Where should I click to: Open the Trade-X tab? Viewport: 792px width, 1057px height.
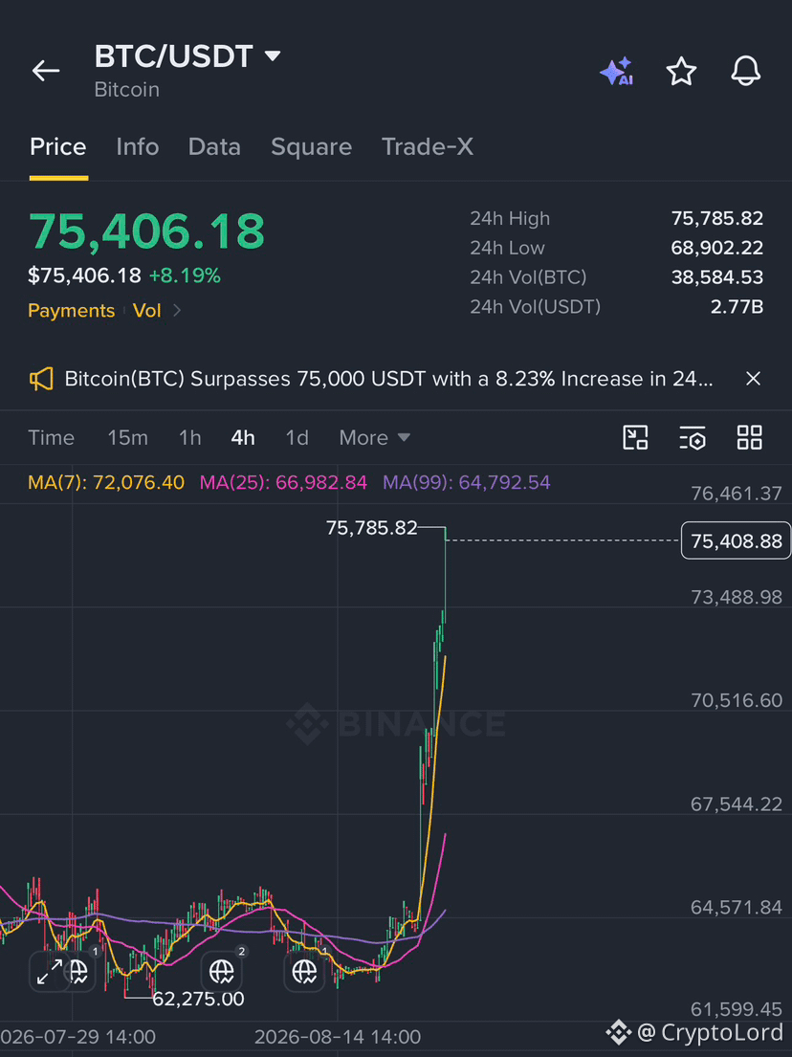428,147
